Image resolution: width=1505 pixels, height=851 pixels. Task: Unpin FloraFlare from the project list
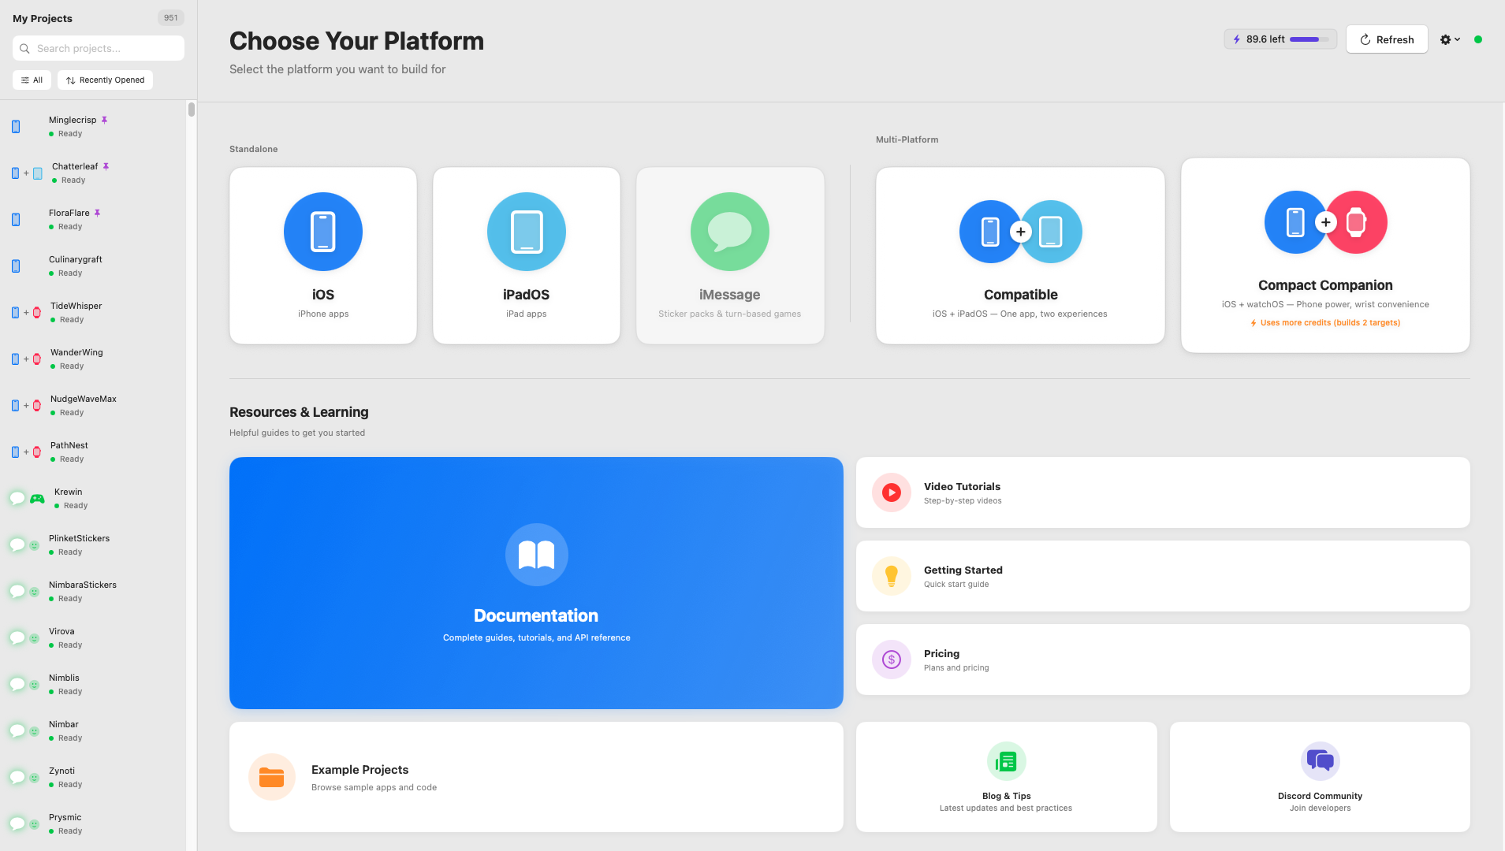coord(97,212)
